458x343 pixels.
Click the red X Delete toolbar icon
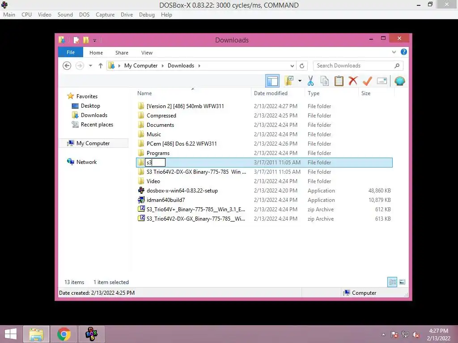pos(353,80)
